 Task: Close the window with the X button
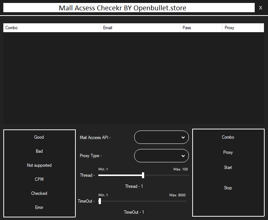coord(261,8)
